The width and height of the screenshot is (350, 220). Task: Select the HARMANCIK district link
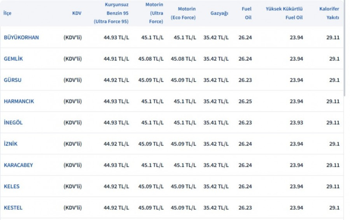pos(19,101)
